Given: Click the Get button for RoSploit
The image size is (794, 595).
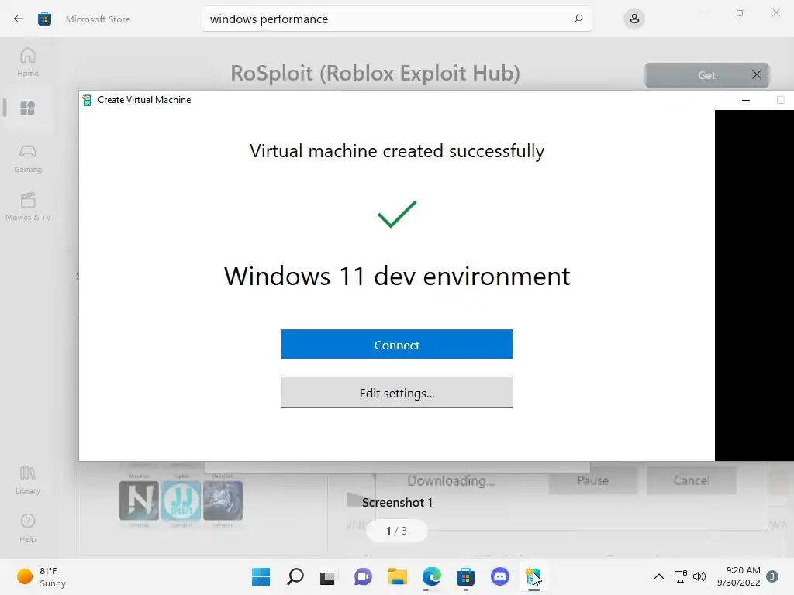Looking at the screenshot, I should [x=706, y=75].
